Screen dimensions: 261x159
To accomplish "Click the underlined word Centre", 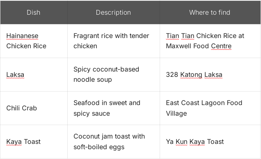I will (221, 46).
